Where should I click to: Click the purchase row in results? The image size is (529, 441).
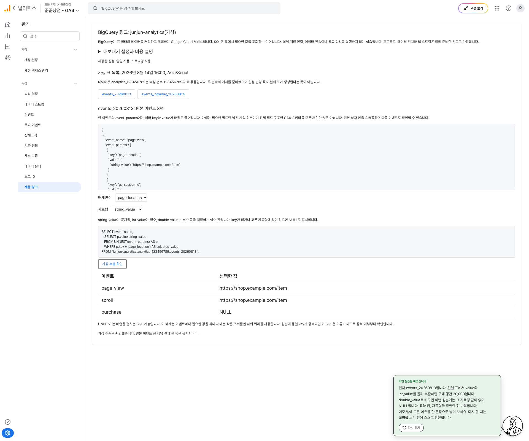click(306, 312)
